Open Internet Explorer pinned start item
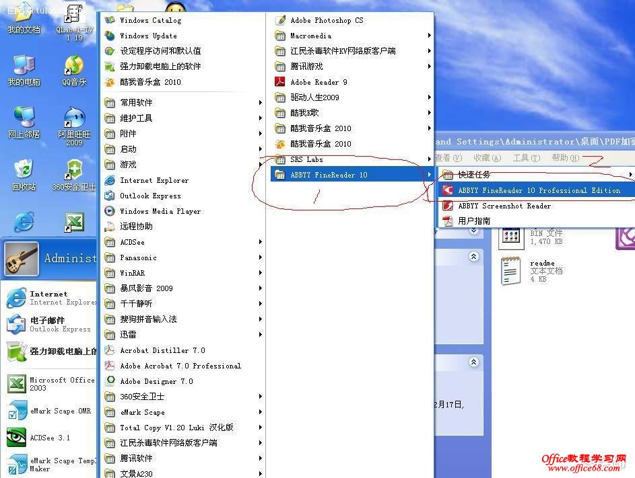The width and height of the screenshot is (635, 478). (x=51, y=298)
